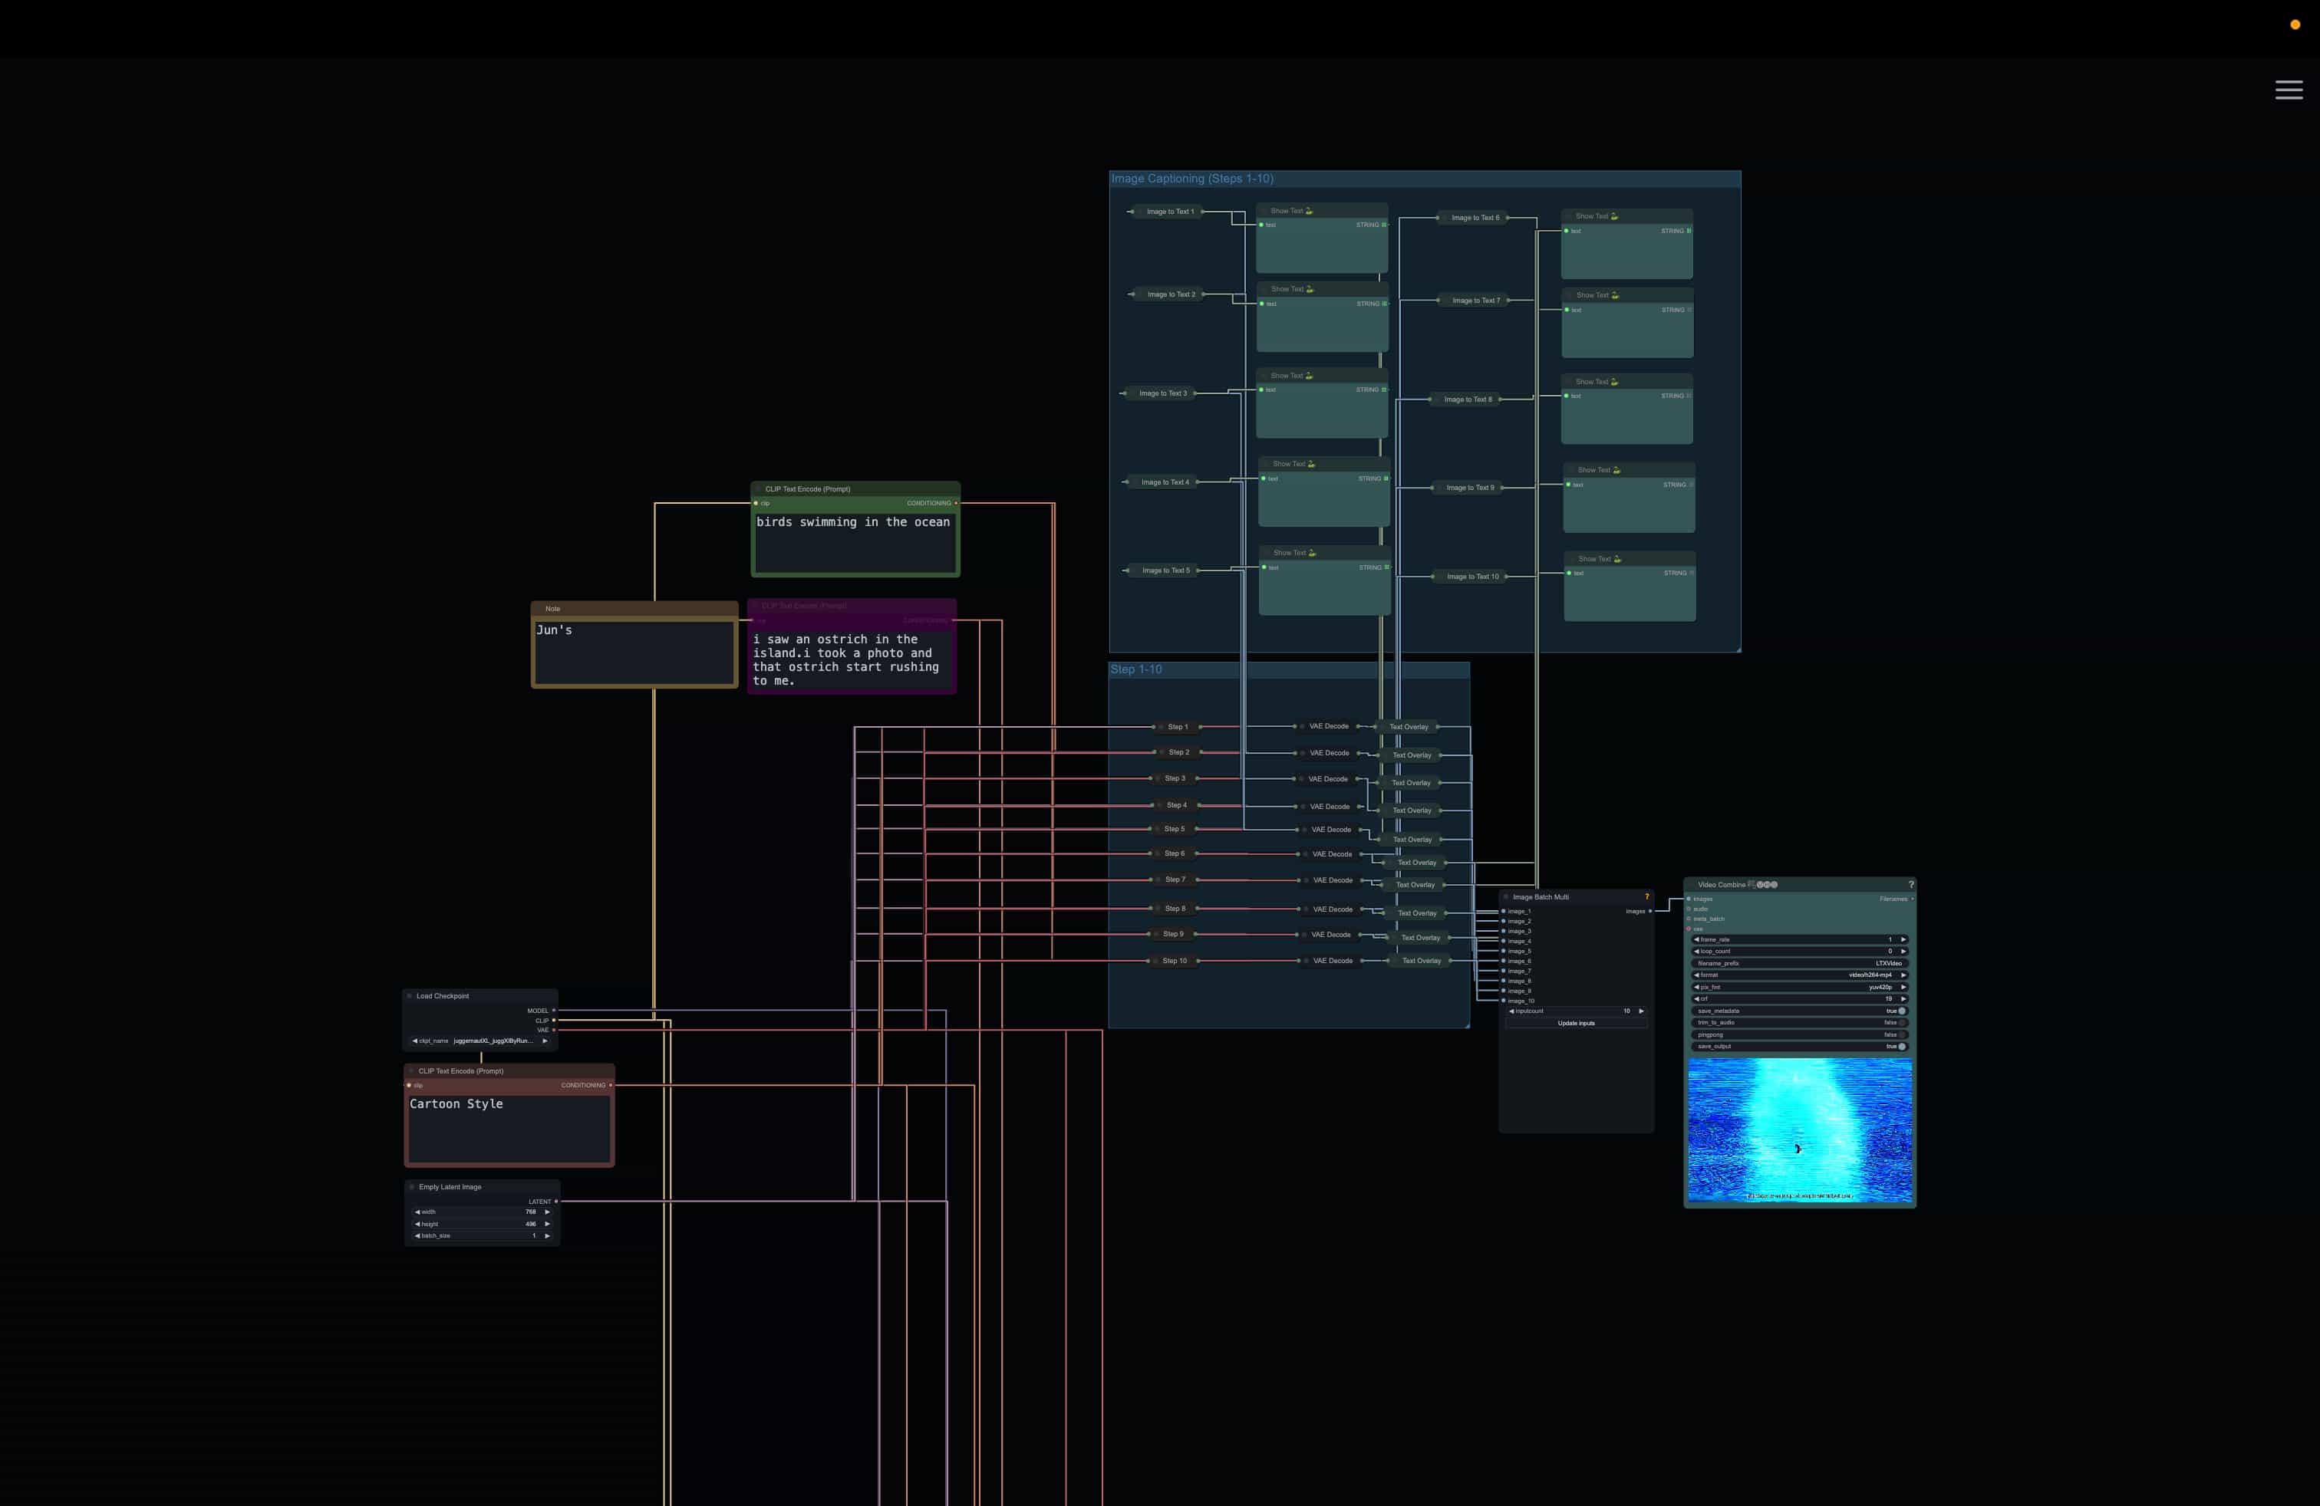Click help question mark on Video Combine
The width and height of the screenshot is (2320, 1506).
pyautogui.click(x=1910, y=885)
